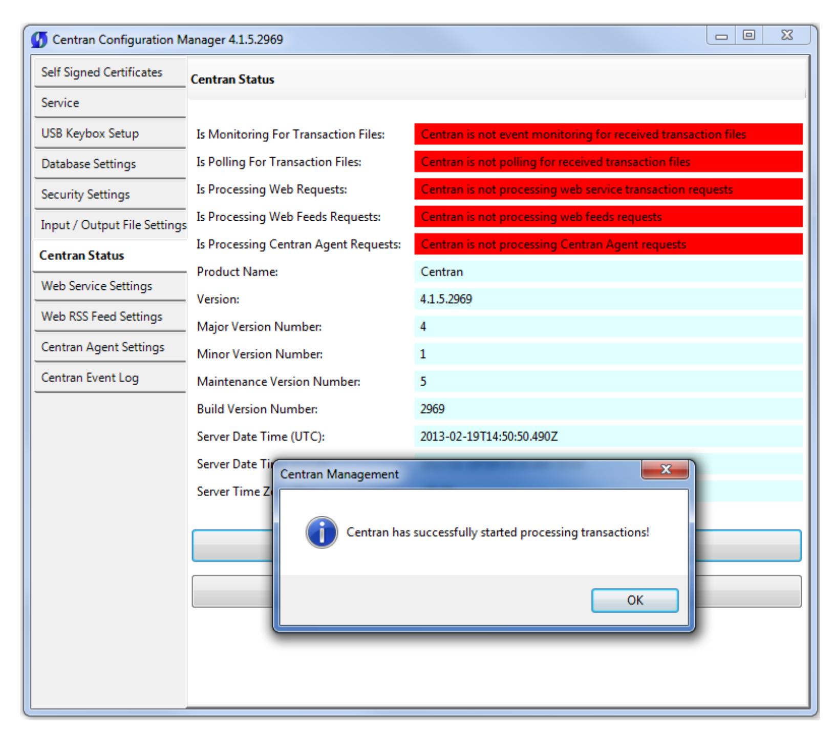Click the Server Date Time (UTC) value
The height and width of the screenshot is (736, 834).
point(608,436)
